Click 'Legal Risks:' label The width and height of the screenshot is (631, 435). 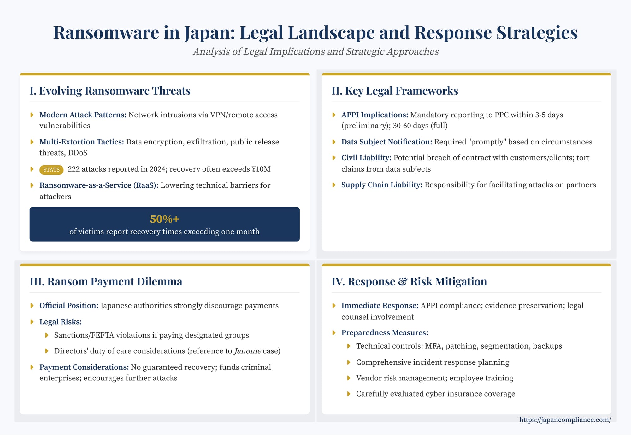click(61, 322)
